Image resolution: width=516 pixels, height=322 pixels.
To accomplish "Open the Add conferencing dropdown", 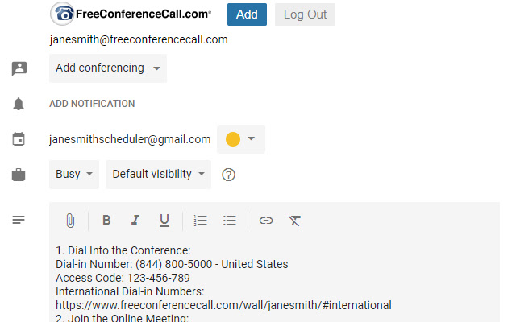I will (107, 68).
